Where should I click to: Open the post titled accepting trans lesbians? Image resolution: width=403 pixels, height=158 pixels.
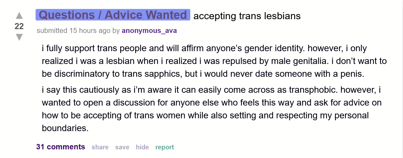[247, 16]
